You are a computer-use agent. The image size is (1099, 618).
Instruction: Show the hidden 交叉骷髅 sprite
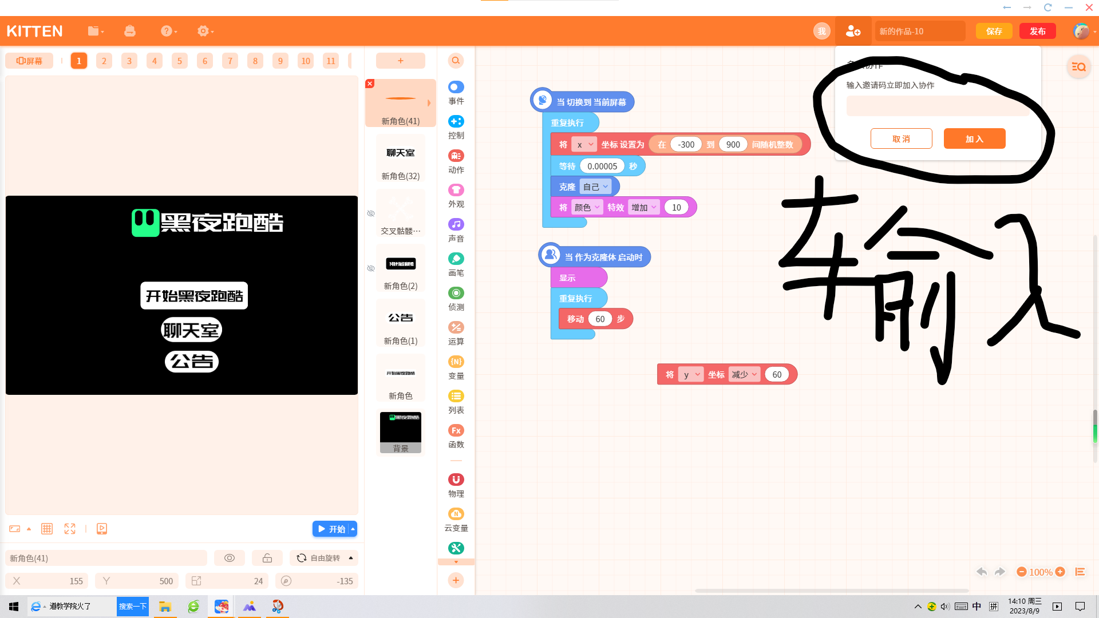pos(371,213)
